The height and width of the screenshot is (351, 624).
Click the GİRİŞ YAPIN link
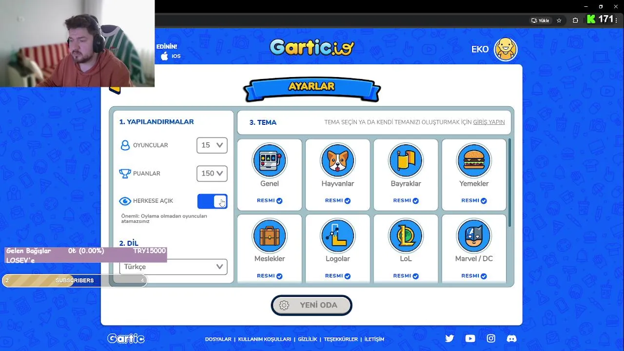tap(489, 122)
